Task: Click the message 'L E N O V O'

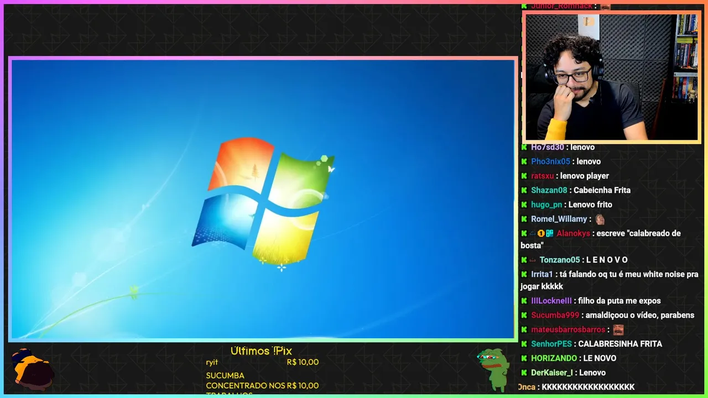Action: coord(607,260)
